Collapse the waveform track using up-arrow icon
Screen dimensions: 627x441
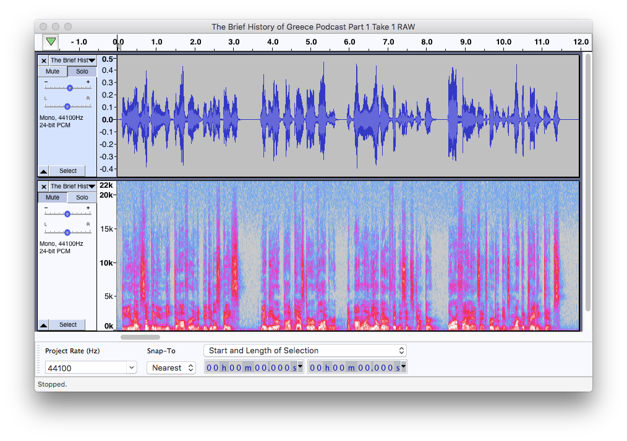point(43,171)
